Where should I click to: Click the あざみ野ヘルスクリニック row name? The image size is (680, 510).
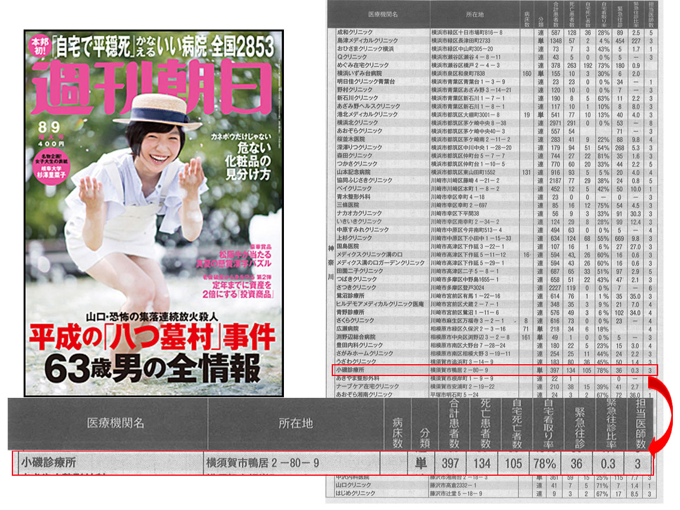pyautogui.click(x=368, y=106)
